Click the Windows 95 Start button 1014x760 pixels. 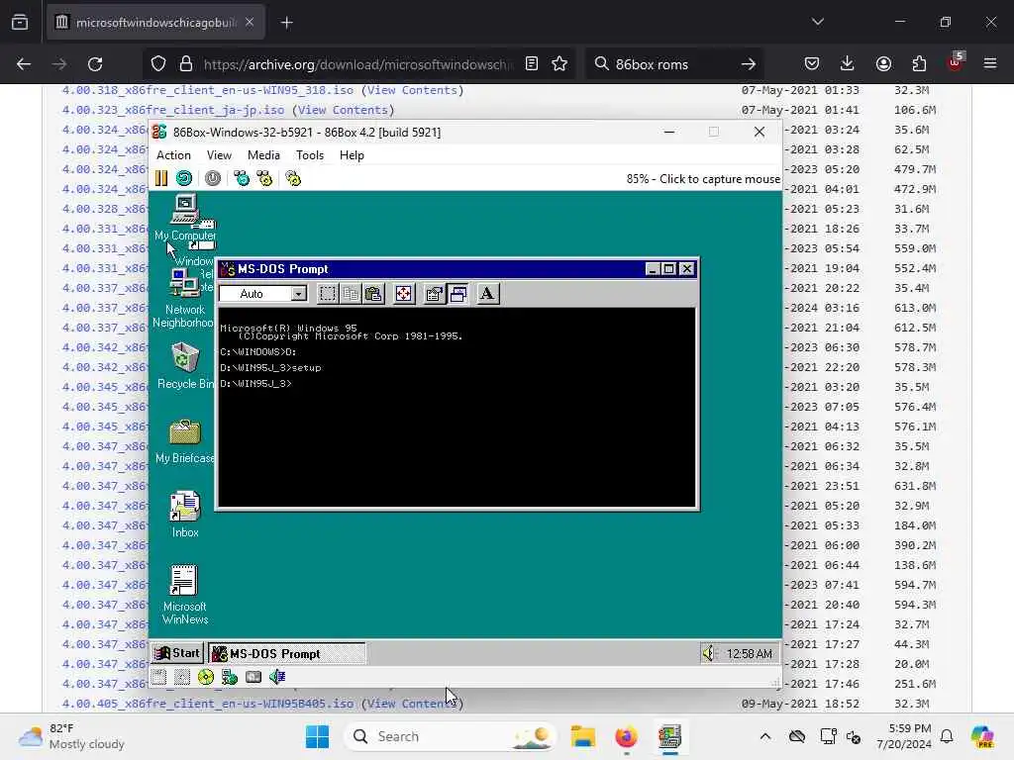(178, 653)
